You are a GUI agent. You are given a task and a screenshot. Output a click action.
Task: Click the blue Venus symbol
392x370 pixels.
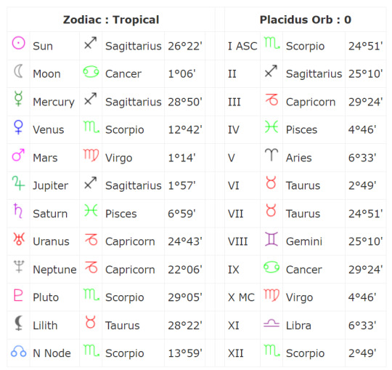(x=18, y=127)
